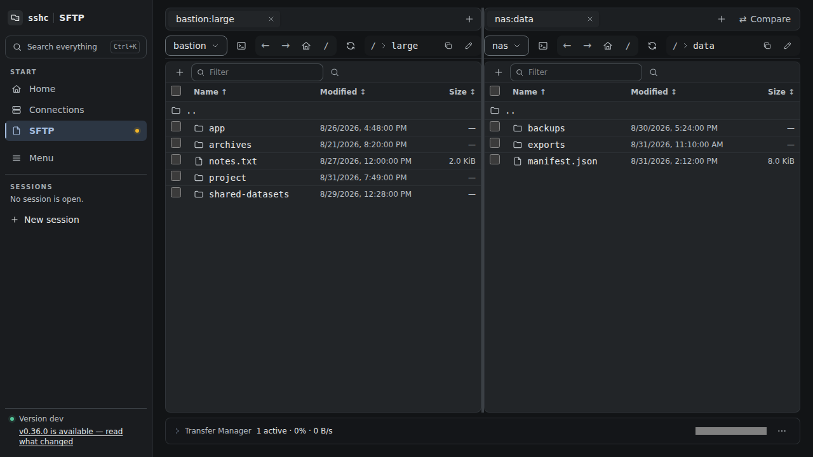Switch to bastion:large tab
The image size is (813, 457).
(205, 19)
